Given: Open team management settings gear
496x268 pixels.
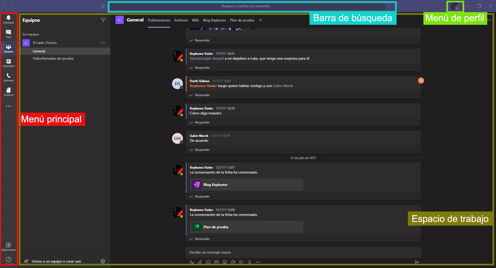Looking at the screenshot, I should (x=103, y=261).
